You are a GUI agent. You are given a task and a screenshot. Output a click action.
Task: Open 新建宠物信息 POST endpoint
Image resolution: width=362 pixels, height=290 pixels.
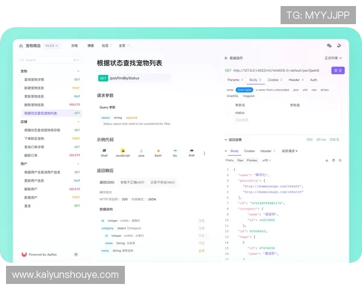52,88
